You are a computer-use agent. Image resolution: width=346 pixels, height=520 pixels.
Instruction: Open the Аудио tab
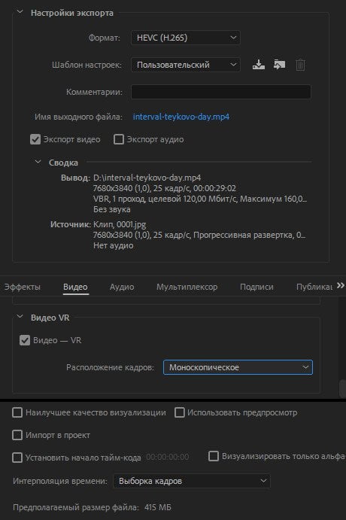click(x=122, y=287)
